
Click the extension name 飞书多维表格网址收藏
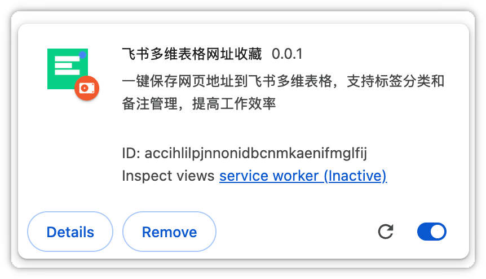pos(192,54)
